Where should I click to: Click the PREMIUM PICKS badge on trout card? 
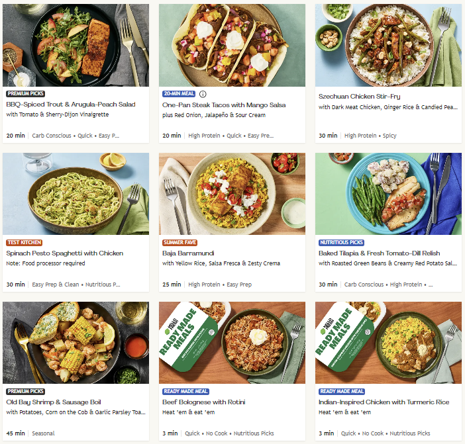click(26, 94)
